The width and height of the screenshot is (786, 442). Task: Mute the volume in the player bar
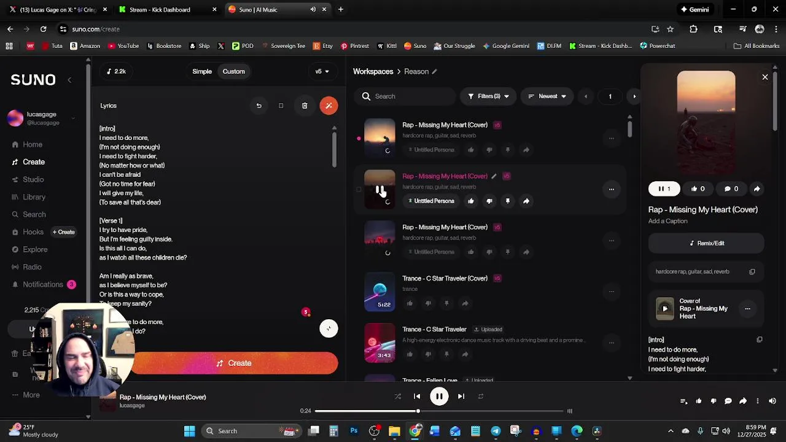click(772, 401)
